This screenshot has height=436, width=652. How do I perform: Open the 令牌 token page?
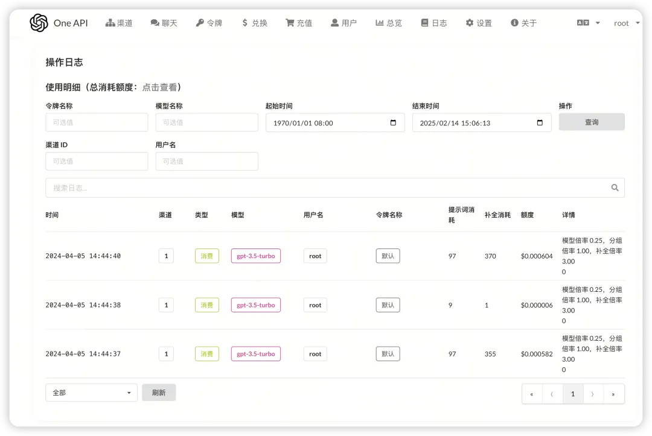209,23
